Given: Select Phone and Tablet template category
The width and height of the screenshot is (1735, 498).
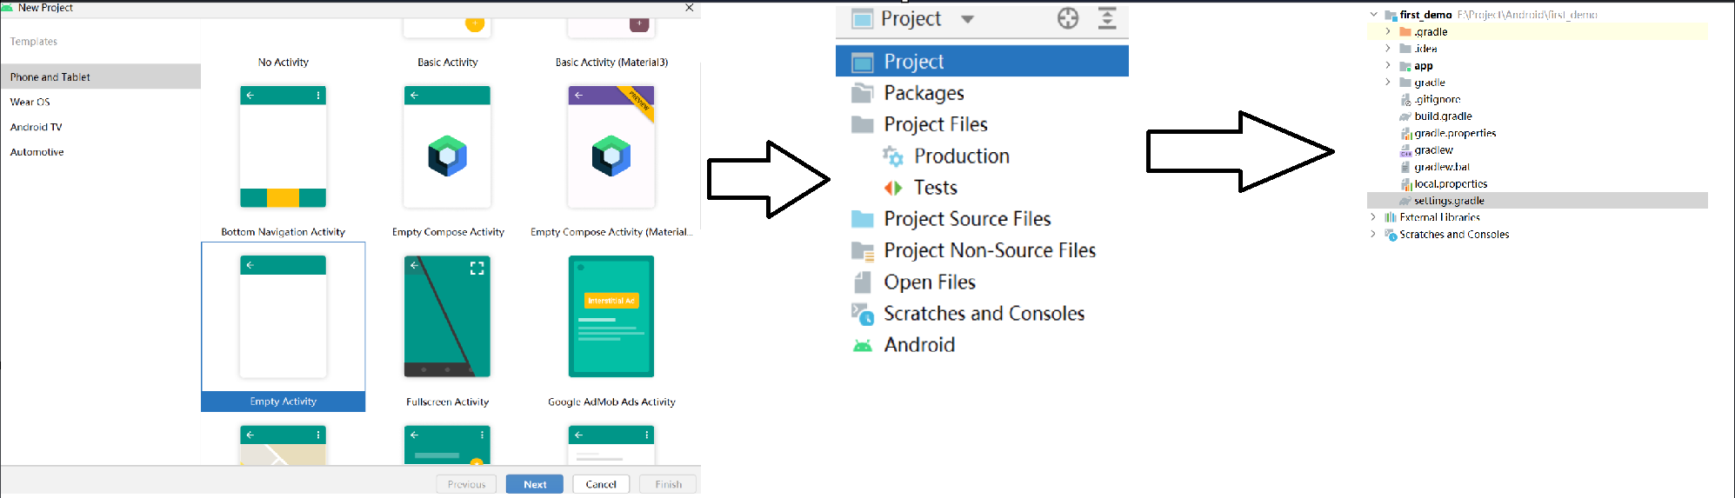Looking at the screenshot, I should pyautogui.click(x=101, y=76).
